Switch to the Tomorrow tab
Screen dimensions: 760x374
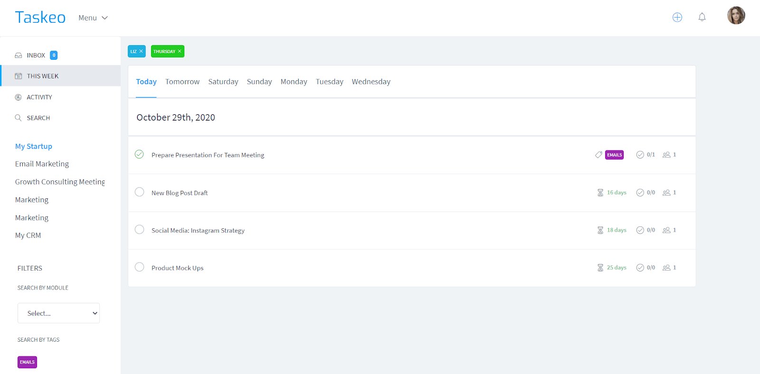[x=182, y=82]
